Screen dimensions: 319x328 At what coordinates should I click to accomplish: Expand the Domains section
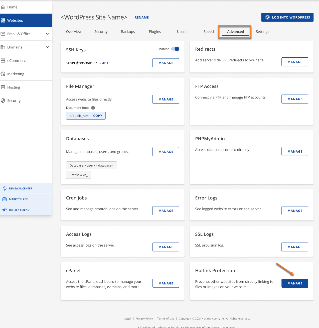[47, 47]
